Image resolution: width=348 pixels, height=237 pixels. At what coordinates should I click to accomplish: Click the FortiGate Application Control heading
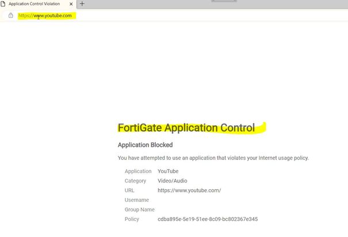186,128
